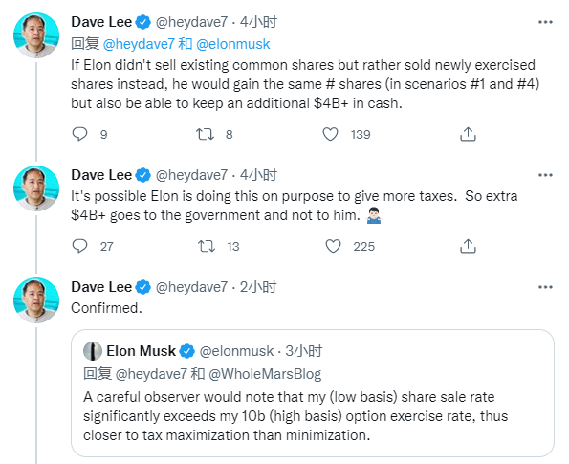Reply to the first tweet with 9 comments
Screen dimensions: 569x464
79,134
